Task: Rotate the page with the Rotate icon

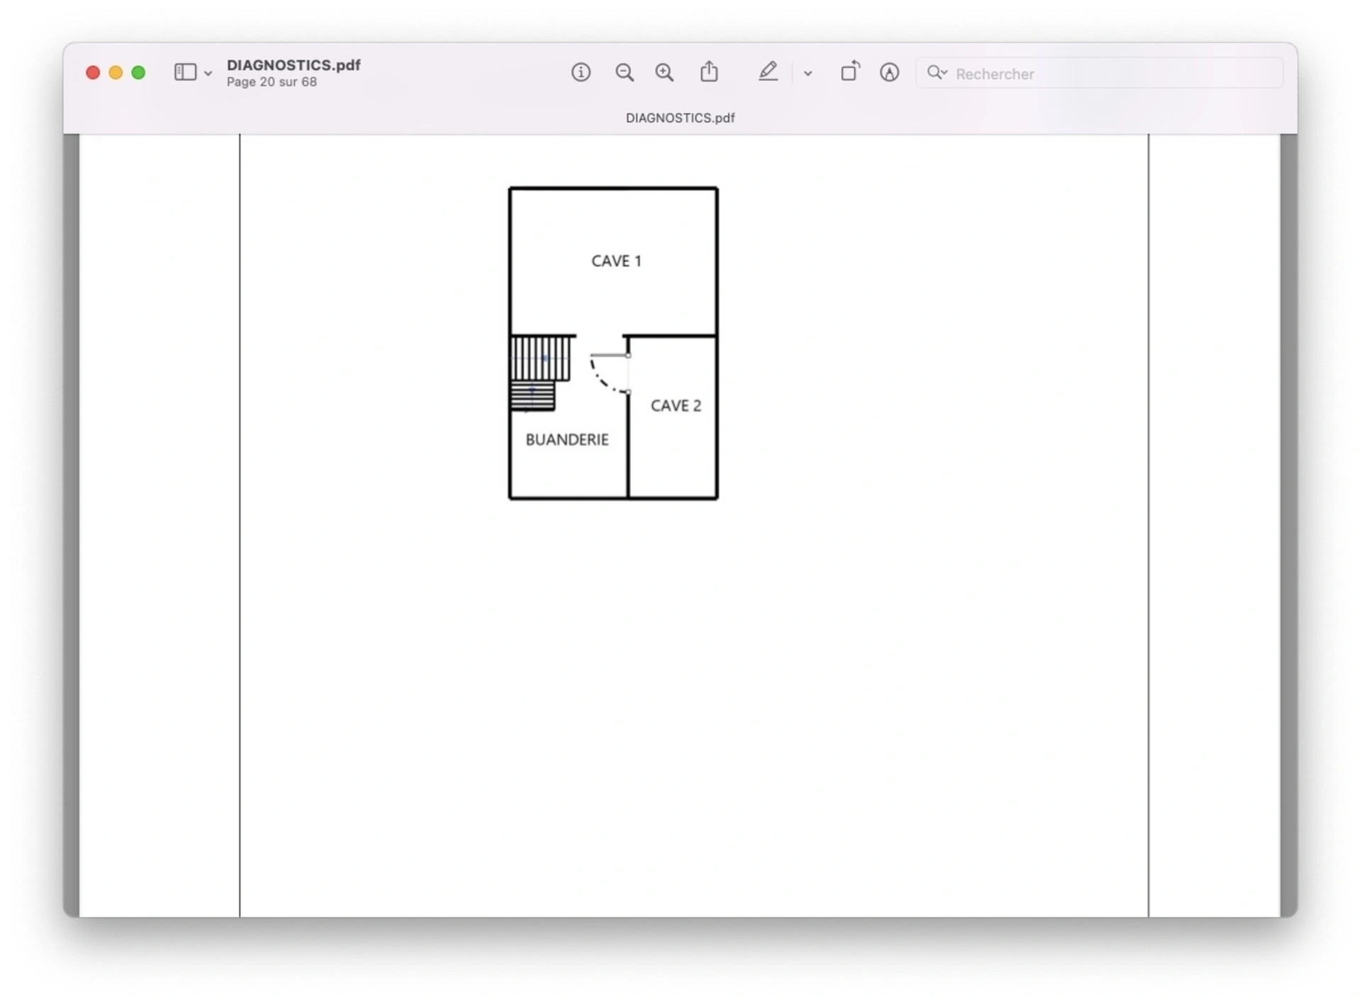Action: point(850,72)
